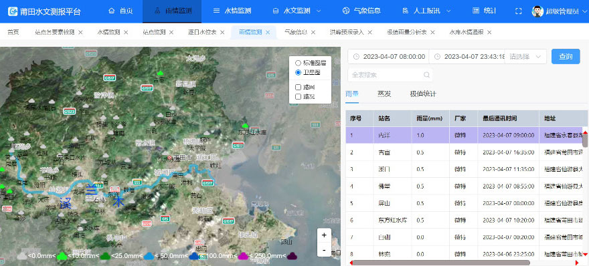Zoom in the map with plus button

pos(324,236)
